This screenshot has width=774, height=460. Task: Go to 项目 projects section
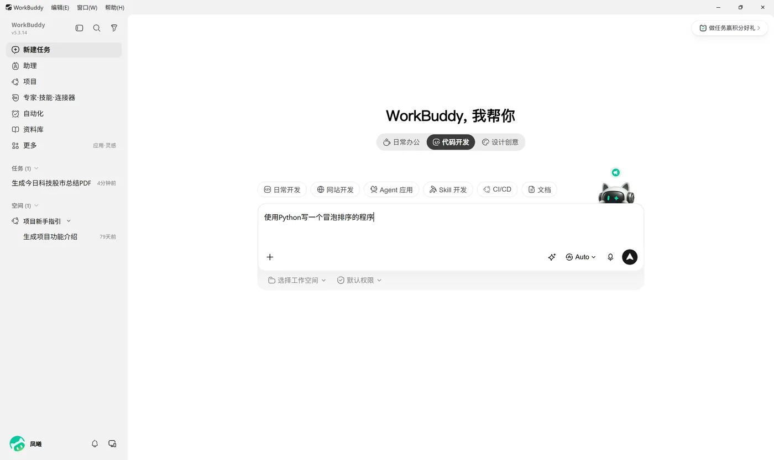point(64,82)
